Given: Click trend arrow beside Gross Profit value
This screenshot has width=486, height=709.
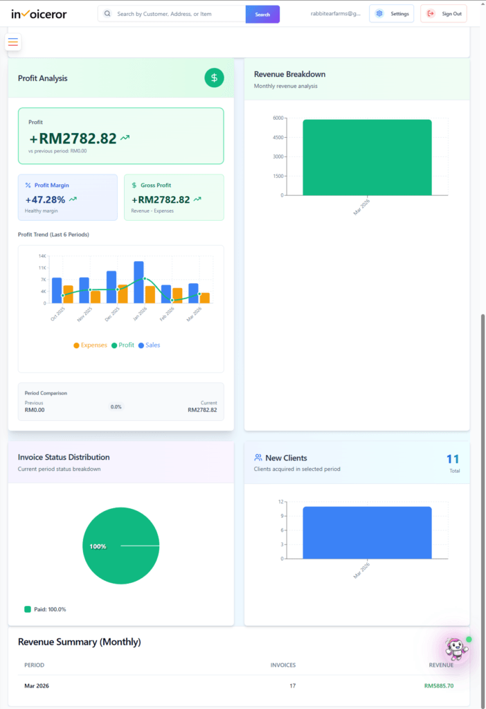Looking at the screenshot, I should 197,199.
